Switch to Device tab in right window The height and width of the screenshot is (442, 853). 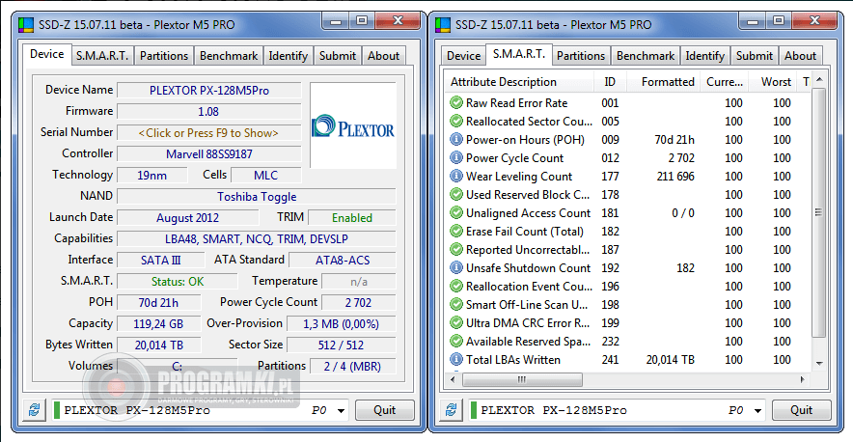(463, 56)
